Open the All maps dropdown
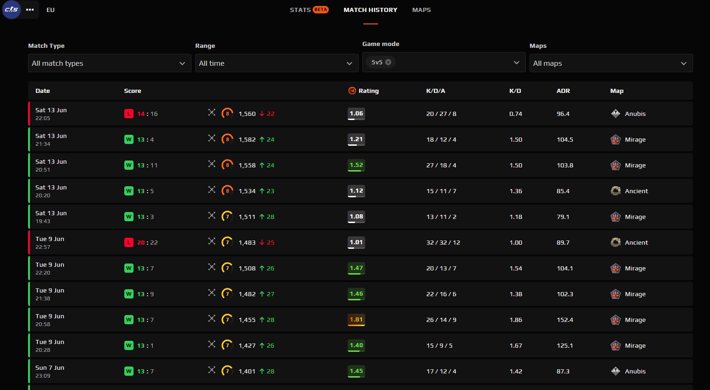The image size is (710, 390). (x=611, y=63)
